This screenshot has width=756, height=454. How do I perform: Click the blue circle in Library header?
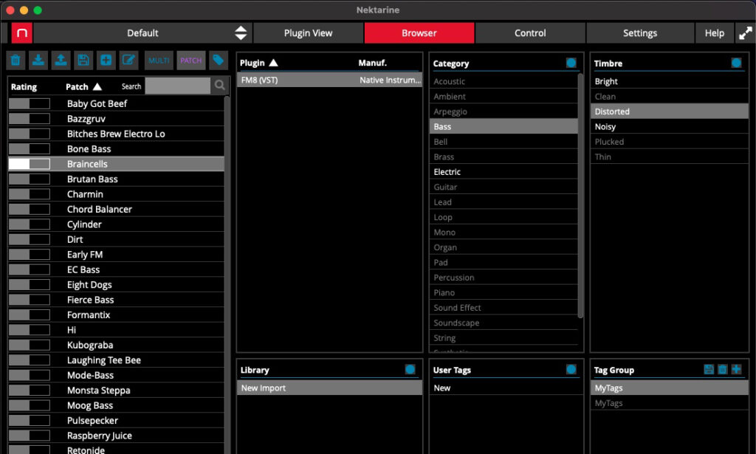click(410, 369)
